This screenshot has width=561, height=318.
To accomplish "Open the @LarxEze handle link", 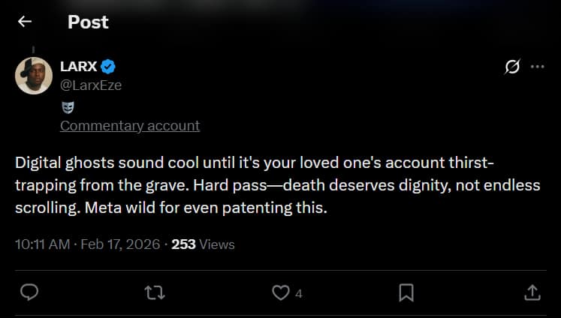I will coord(91,85).
